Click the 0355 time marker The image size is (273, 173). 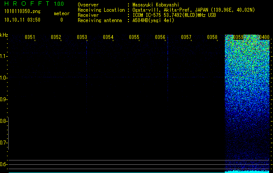pyautogui.click(x=134, y=37)
